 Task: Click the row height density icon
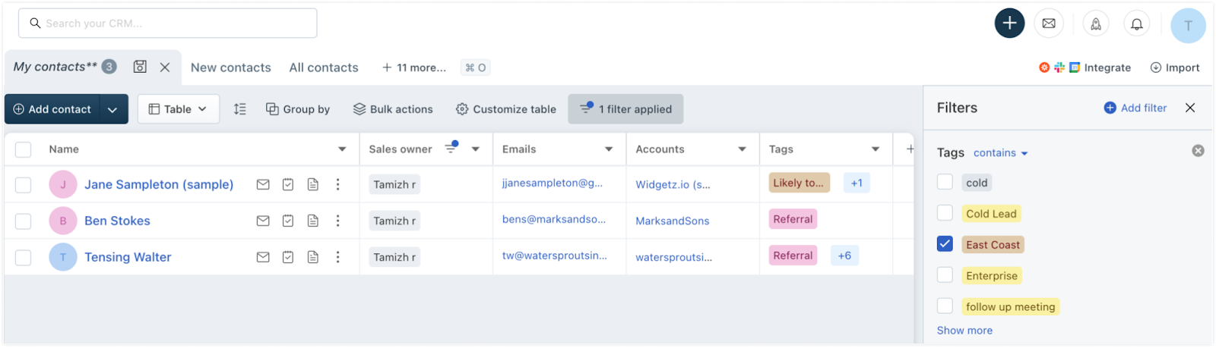240,109
